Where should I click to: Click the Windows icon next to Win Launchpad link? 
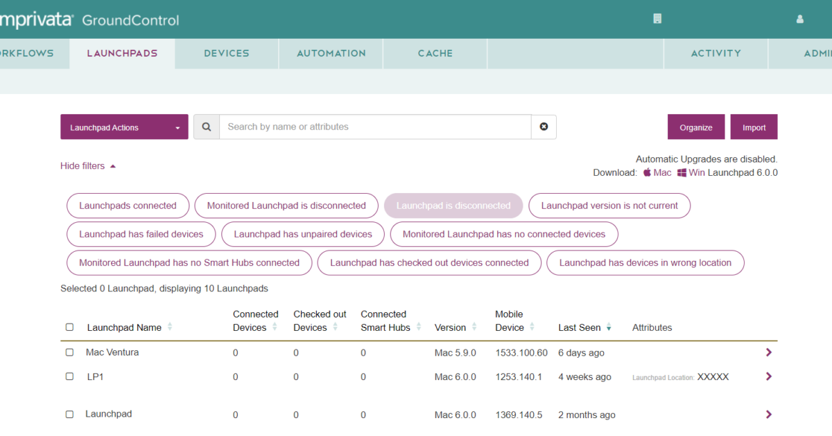tap(683, 172)
